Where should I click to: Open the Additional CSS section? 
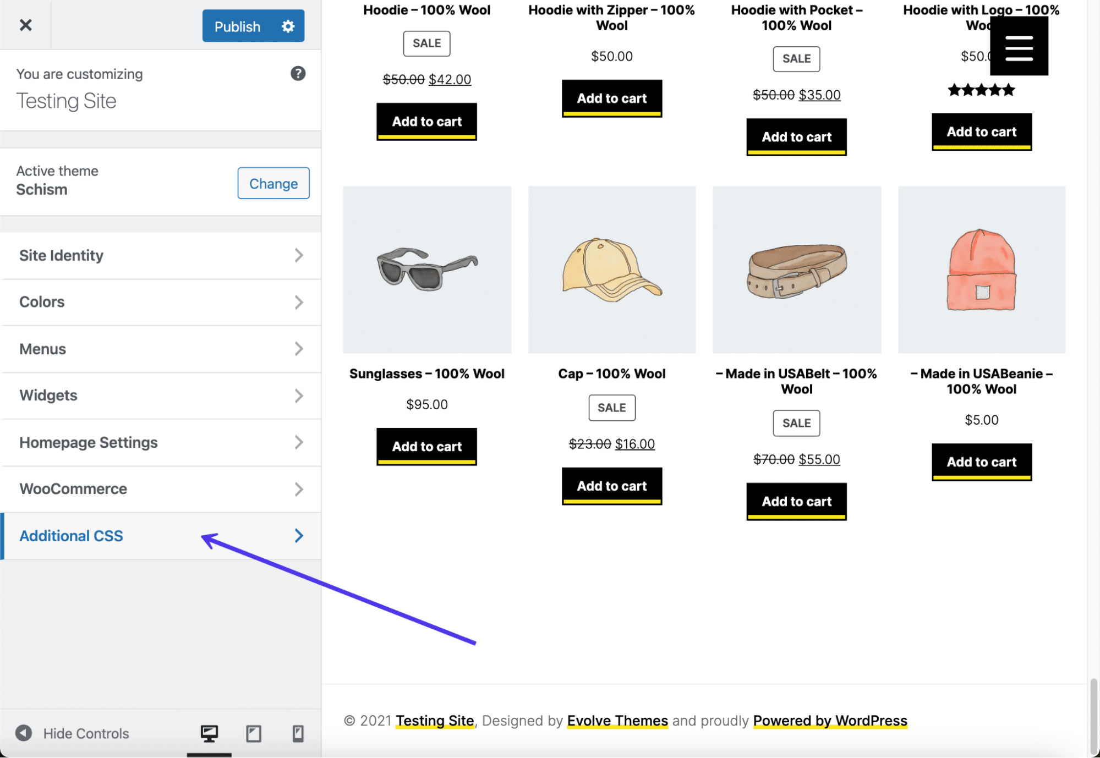coord(70,536)
